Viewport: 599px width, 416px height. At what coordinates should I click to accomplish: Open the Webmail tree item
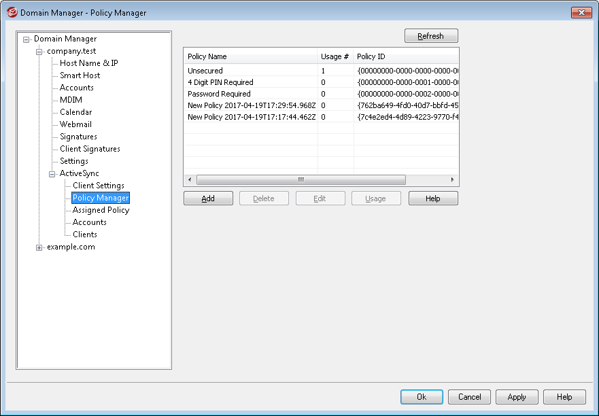tap(75, 124)
